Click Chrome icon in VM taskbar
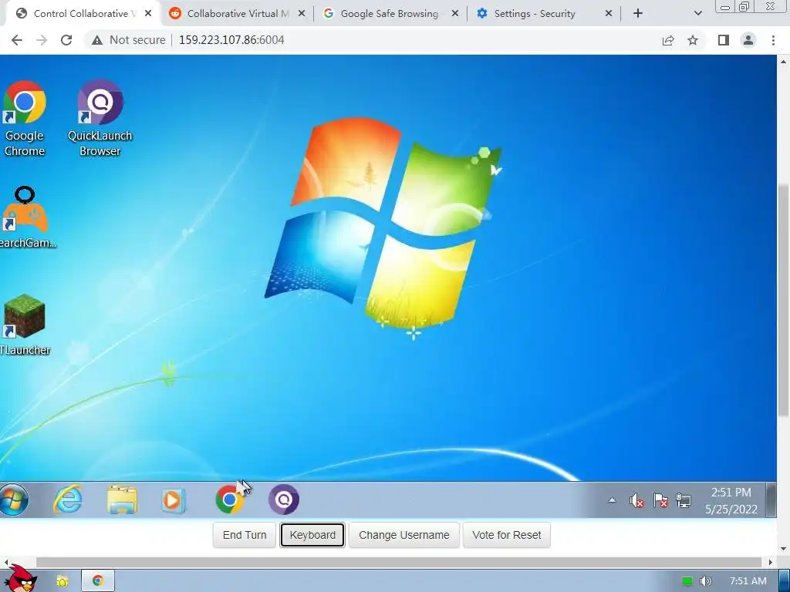The width and height of the screenshot is (790, 592). 229,499
